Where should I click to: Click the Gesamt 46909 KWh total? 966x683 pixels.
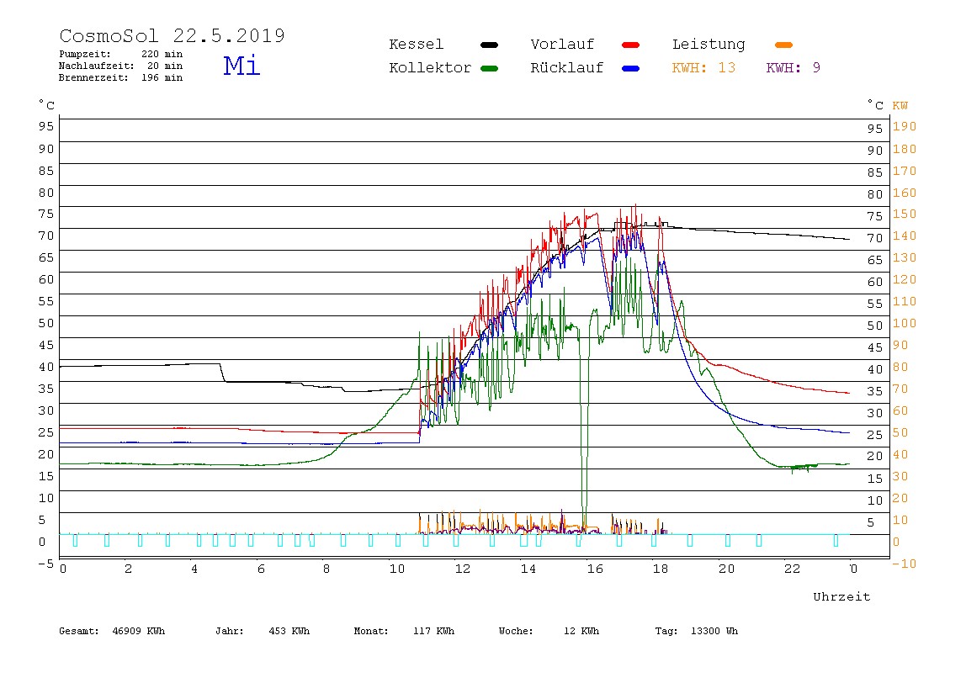(112, 631)
